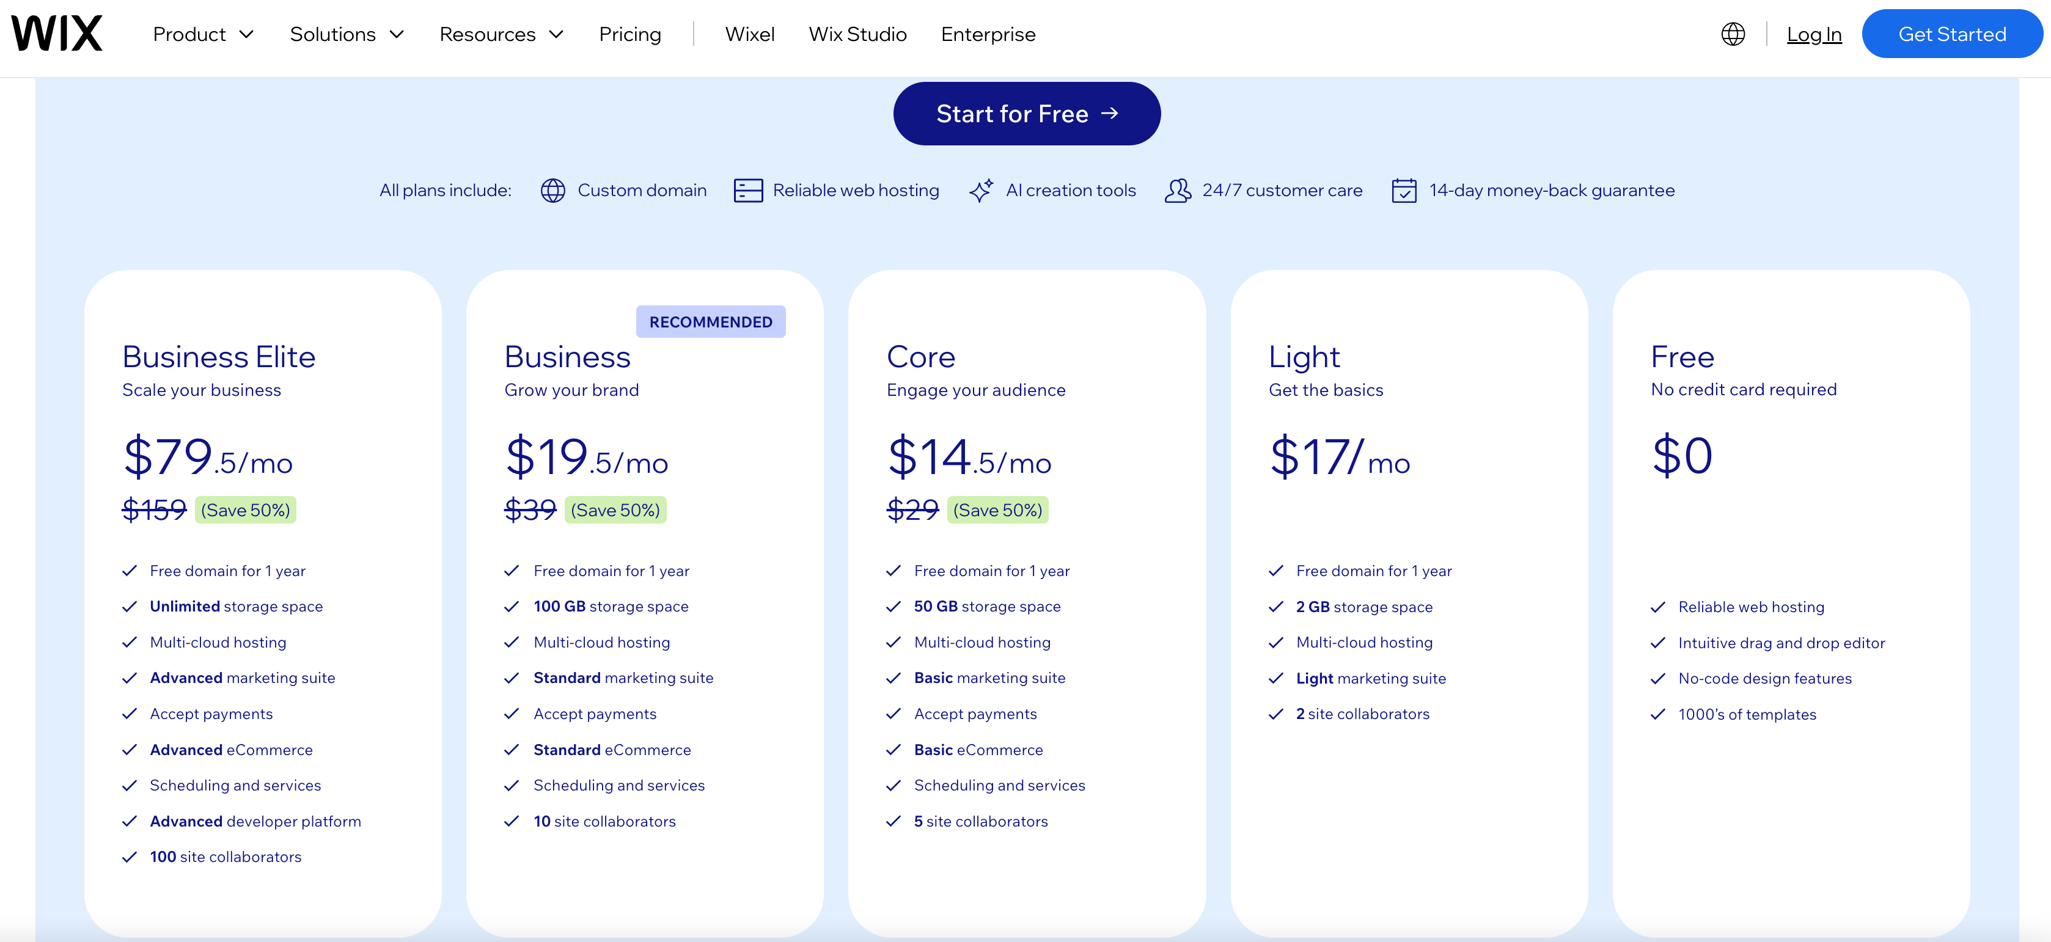
Task: Click checkmark beside 2 GB storage space
Action: pyautogui.click(x=1275, y=607)
